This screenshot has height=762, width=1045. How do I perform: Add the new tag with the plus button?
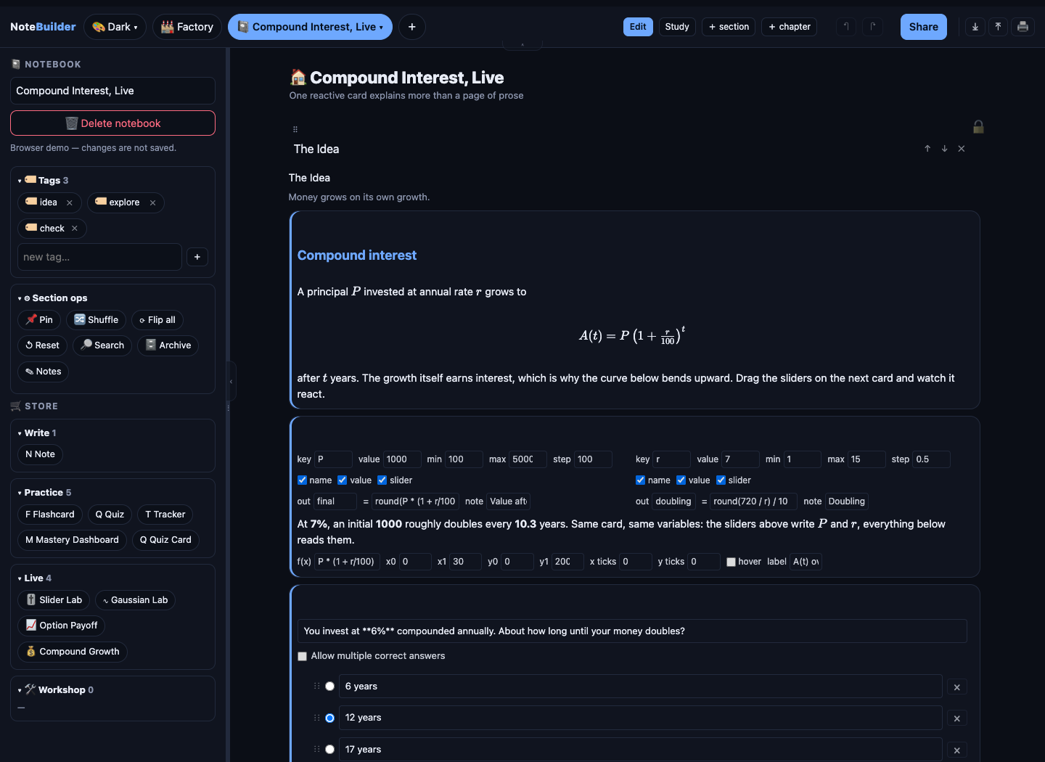[x=197, y=257]
